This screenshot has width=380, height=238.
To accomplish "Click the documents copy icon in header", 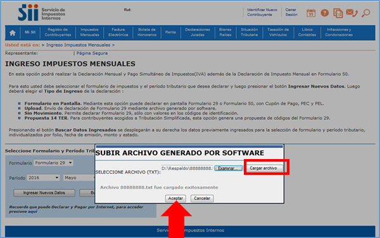I will click(x=338, y=13).
